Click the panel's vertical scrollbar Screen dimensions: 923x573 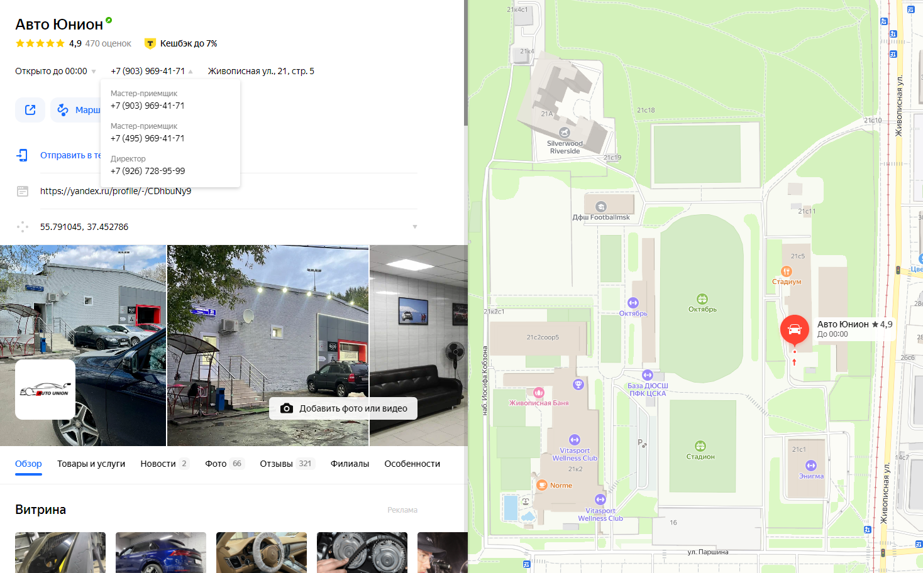[466, 63]
